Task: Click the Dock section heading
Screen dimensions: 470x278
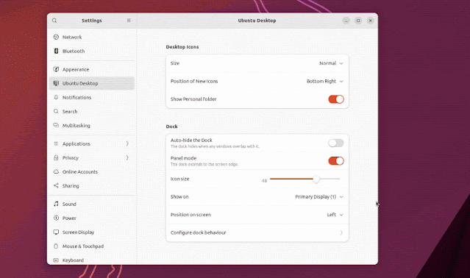Action: pos(172,126)
